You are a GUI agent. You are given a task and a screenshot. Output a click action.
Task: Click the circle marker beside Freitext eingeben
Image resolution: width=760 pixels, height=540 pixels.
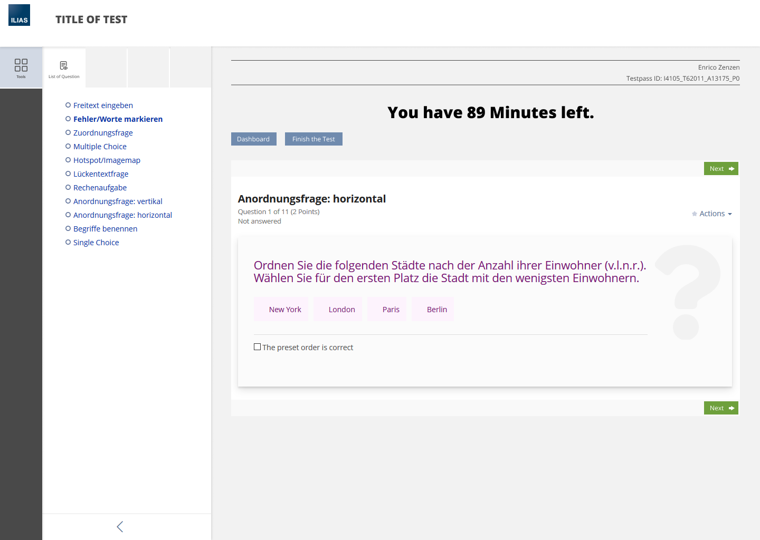tap(68, 105)
